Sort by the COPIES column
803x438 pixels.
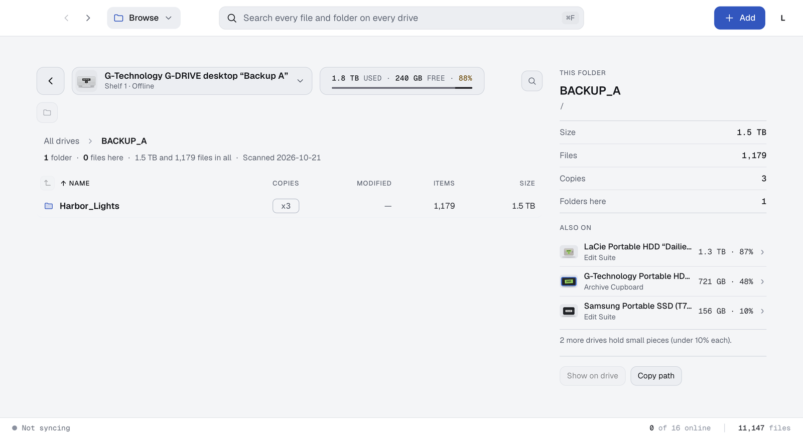click(286, 183)
